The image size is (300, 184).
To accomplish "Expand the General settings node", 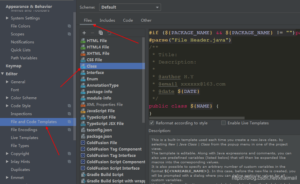I will [x=7, y=82].
